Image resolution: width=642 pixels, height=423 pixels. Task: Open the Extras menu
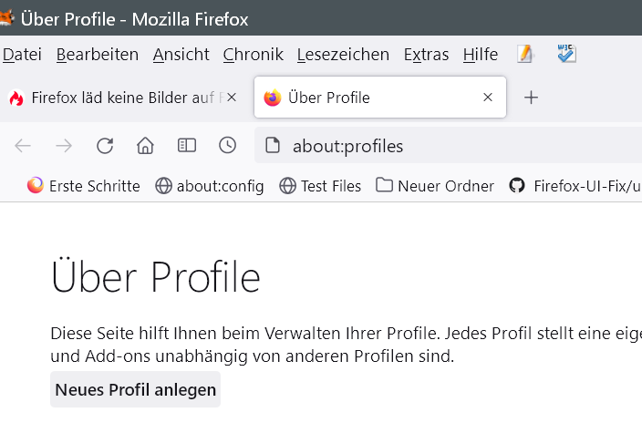pos(426,55)
